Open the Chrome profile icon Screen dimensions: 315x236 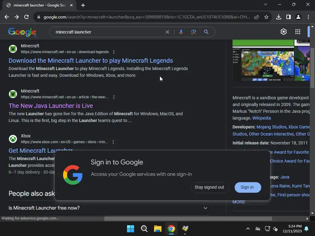coord(298,17)
